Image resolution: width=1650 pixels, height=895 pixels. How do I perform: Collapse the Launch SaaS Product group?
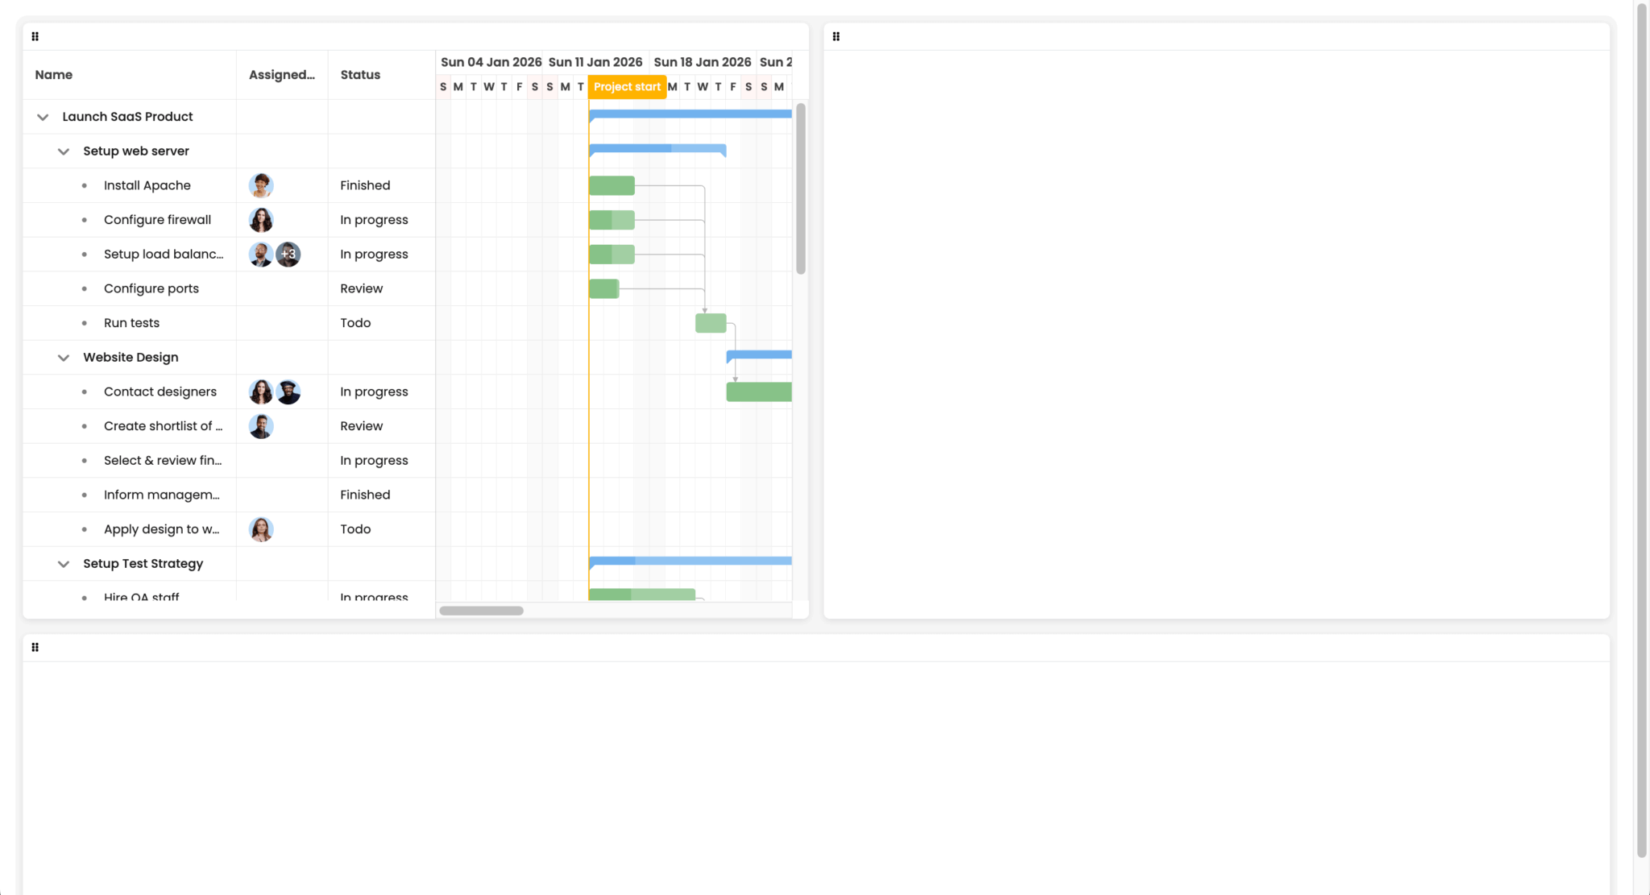[x=43, y=117]
